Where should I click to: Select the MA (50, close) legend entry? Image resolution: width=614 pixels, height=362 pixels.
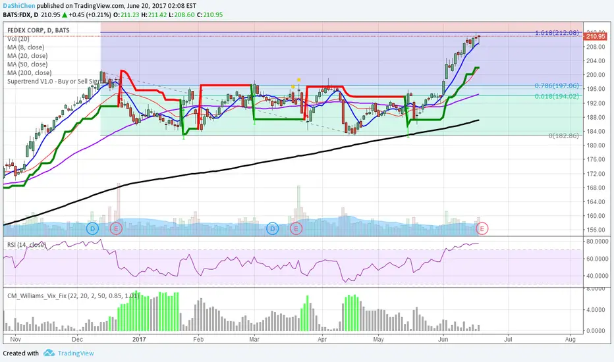pyautogui.click(x=28, y=65)
